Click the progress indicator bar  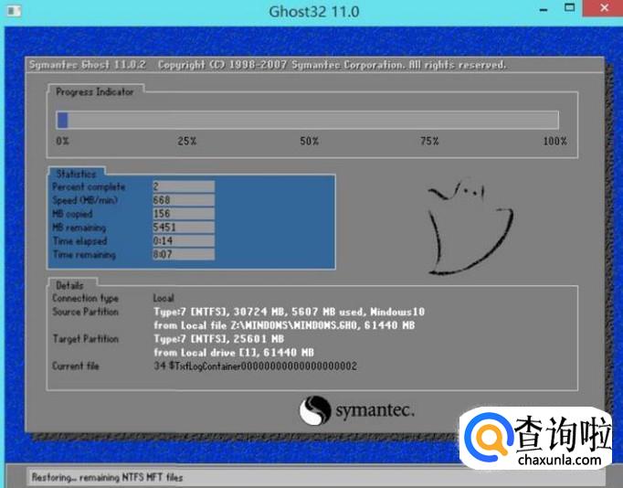point(308,120)
